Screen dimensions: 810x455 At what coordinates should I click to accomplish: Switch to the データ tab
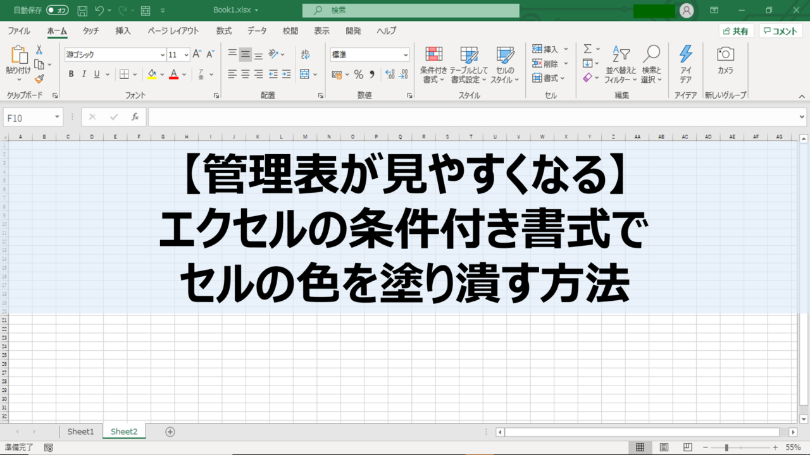click(257, 31)
